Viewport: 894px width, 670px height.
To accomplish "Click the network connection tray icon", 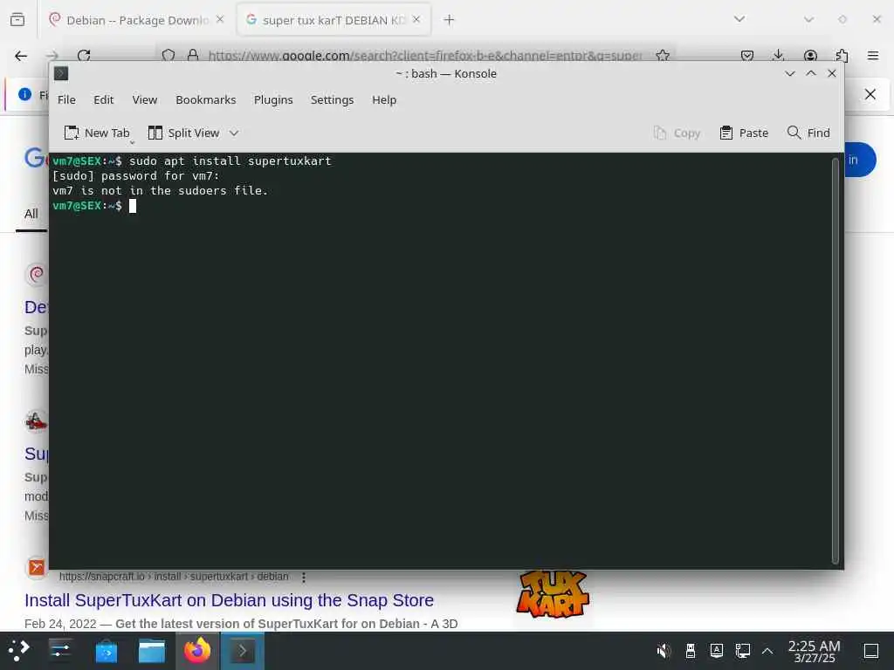I will (742, 650).
